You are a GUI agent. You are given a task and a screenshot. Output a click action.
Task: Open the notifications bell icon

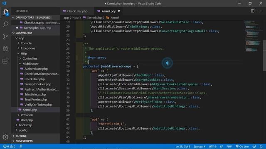261,146
